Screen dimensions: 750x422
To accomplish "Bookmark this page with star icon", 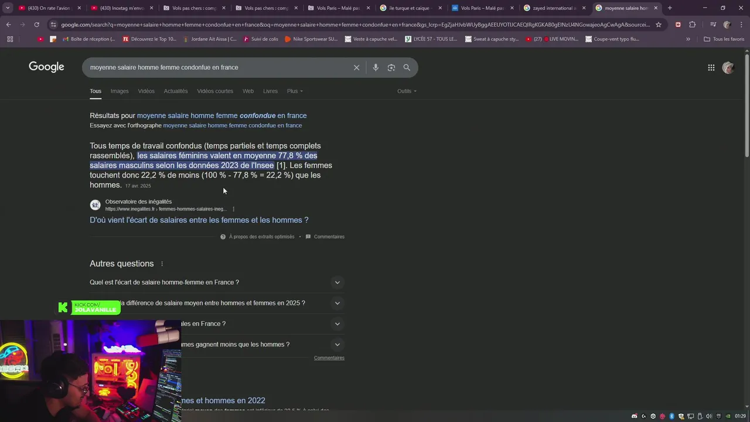I will pyautogui.click(x=659, y=25).
